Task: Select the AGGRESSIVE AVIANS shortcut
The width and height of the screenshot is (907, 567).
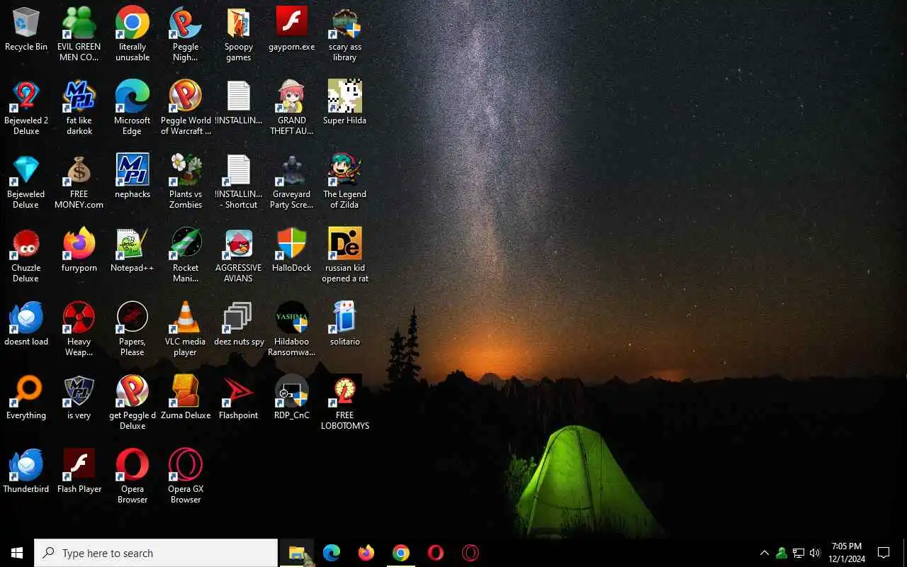Action: (x=239, y=255)
